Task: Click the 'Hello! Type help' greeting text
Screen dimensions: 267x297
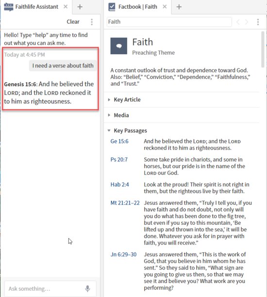Action: tap(46, 39)
